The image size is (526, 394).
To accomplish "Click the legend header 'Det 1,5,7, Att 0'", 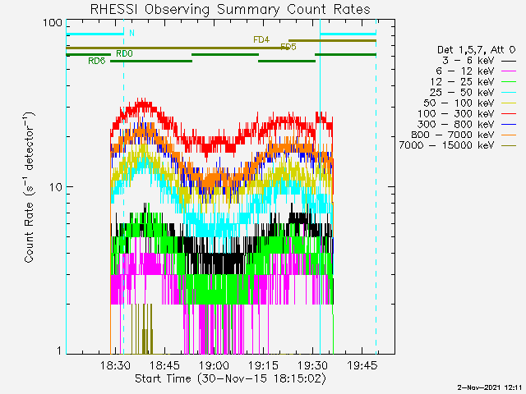I will point(476,50).
